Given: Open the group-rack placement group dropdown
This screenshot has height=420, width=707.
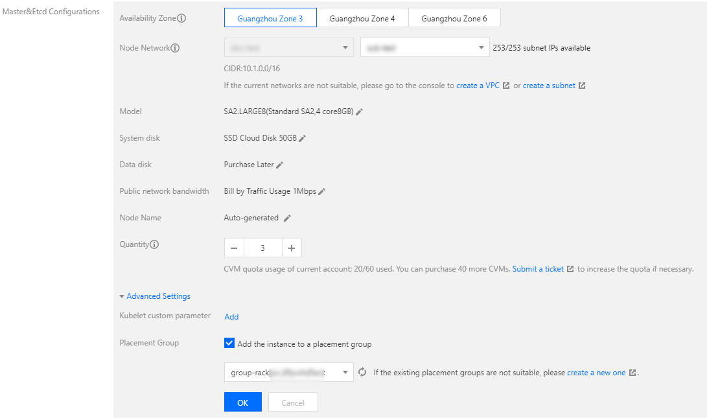Looking at the screenshot, I should coord(288,372).
